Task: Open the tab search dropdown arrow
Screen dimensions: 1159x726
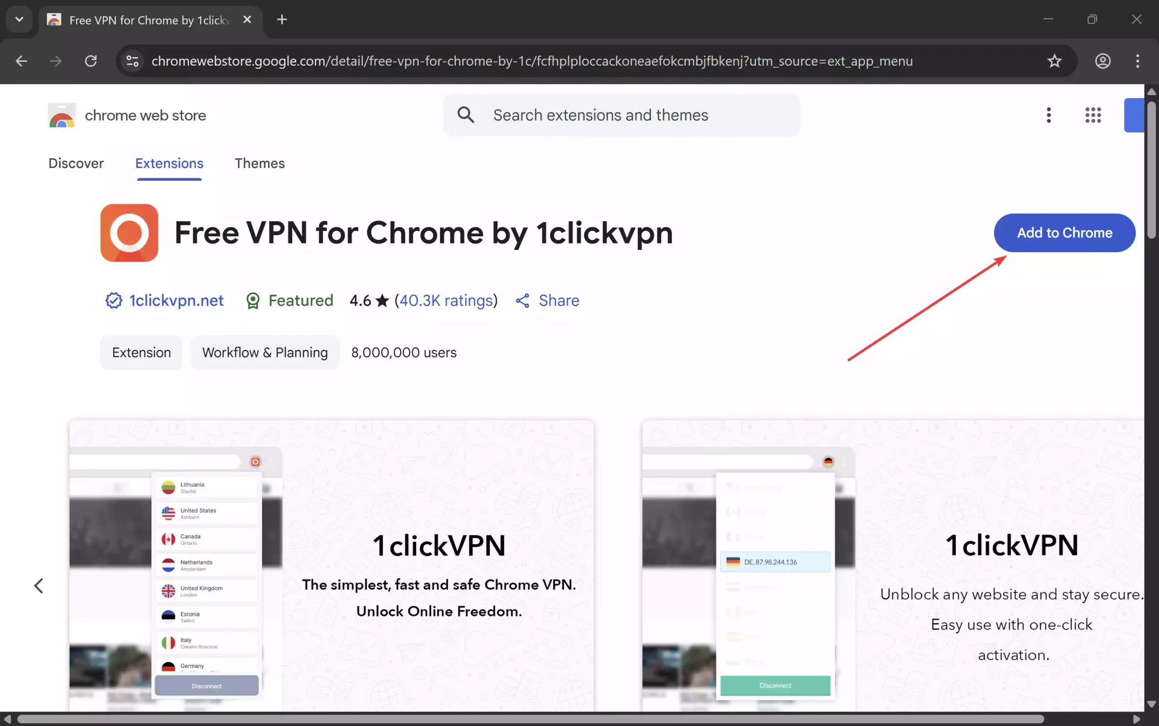Action: pos(19,19)
